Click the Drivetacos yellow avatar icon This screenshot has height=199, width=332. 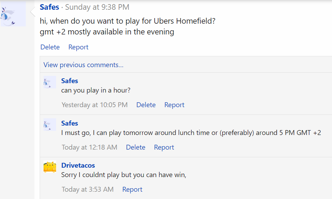[x=50, y=167]
